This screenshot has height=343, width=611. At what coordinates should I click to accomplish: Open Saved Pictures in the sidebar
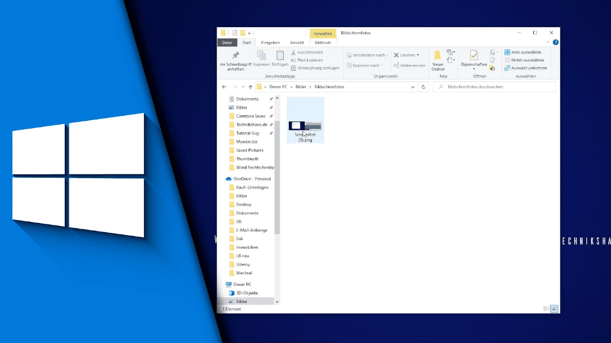(x=250, y=150)
